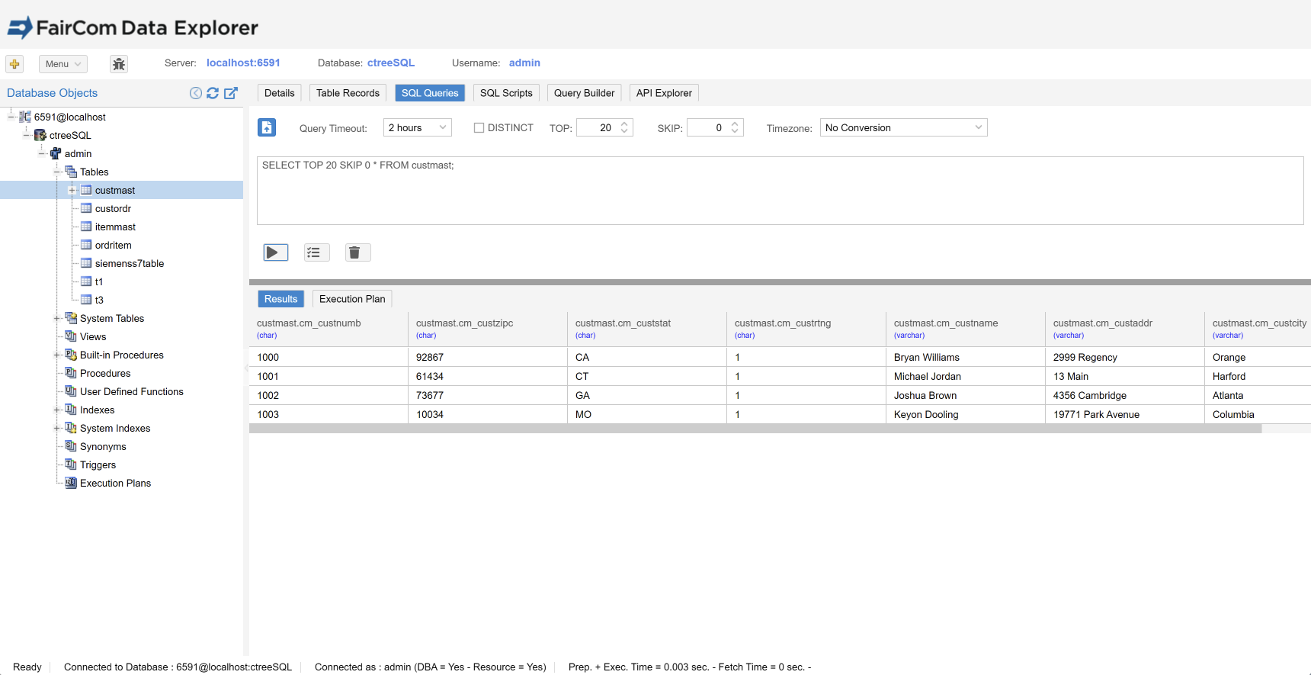Click the ctreeSQL database link in header

pos(391,63)
